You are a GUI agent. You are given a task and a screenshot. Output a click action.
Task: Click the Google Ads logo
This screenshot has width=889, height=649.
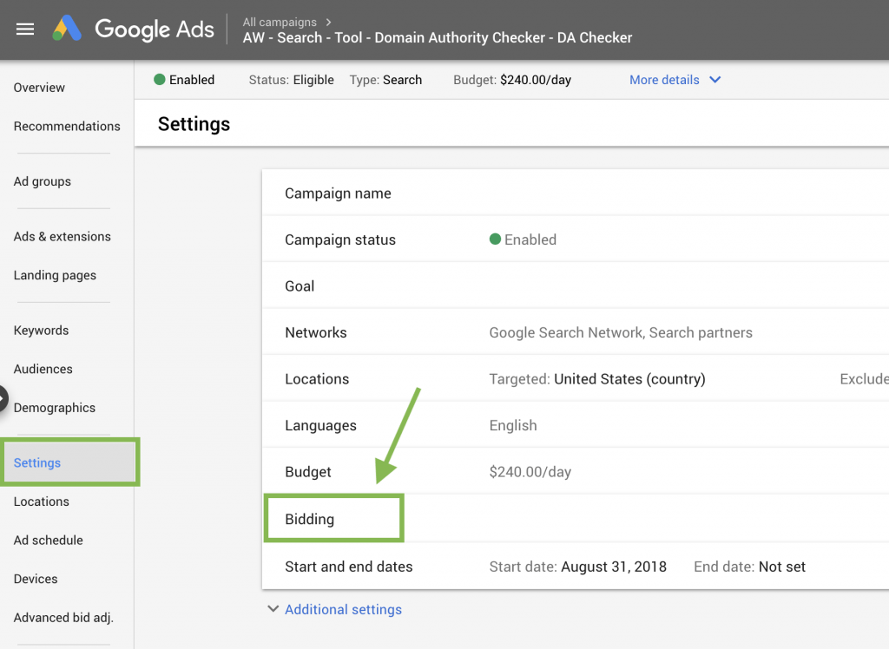[133, 29]
